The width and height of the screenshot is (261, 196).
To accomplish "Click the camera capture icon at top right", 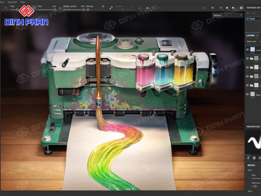I will pyautogui.click(x=241, y=8).
